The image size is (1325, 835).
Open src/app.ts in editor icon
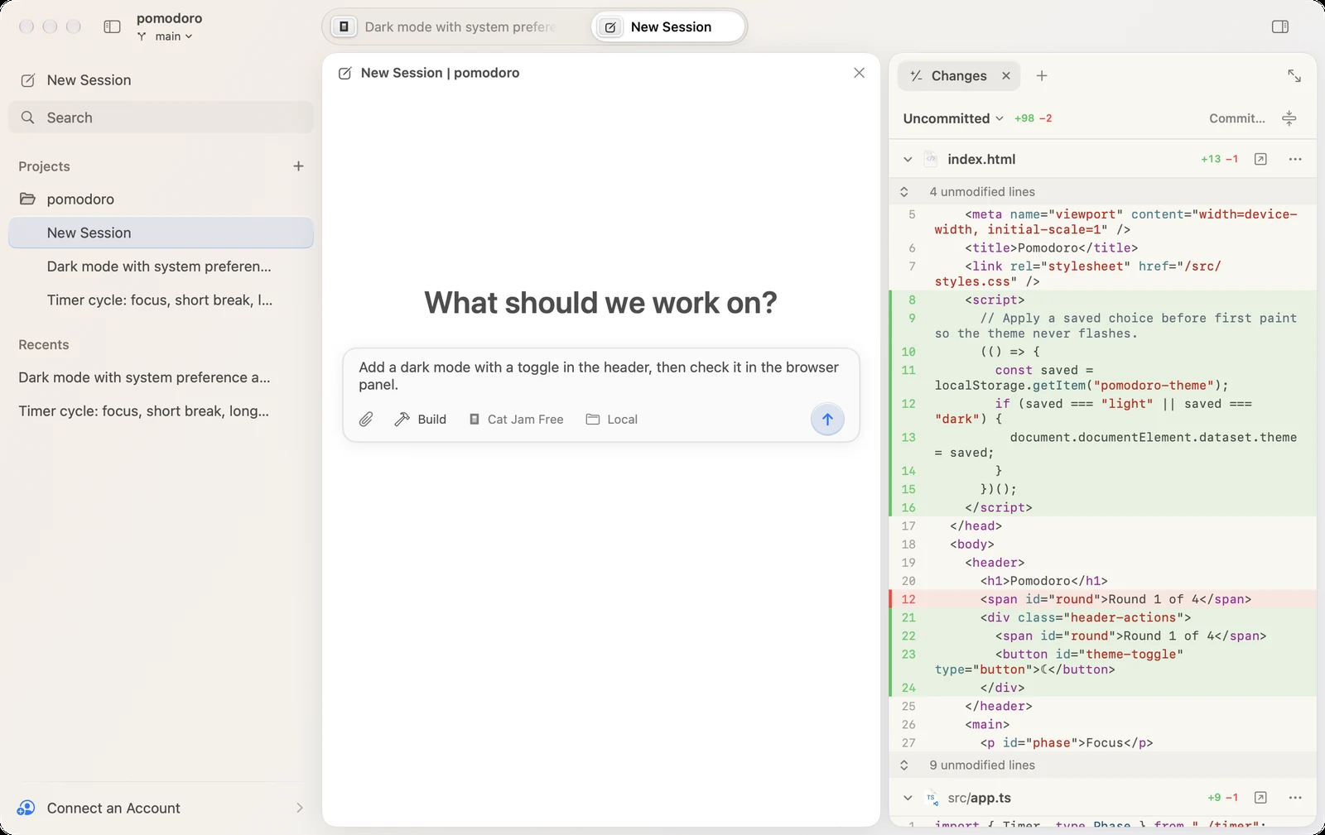1260,798
